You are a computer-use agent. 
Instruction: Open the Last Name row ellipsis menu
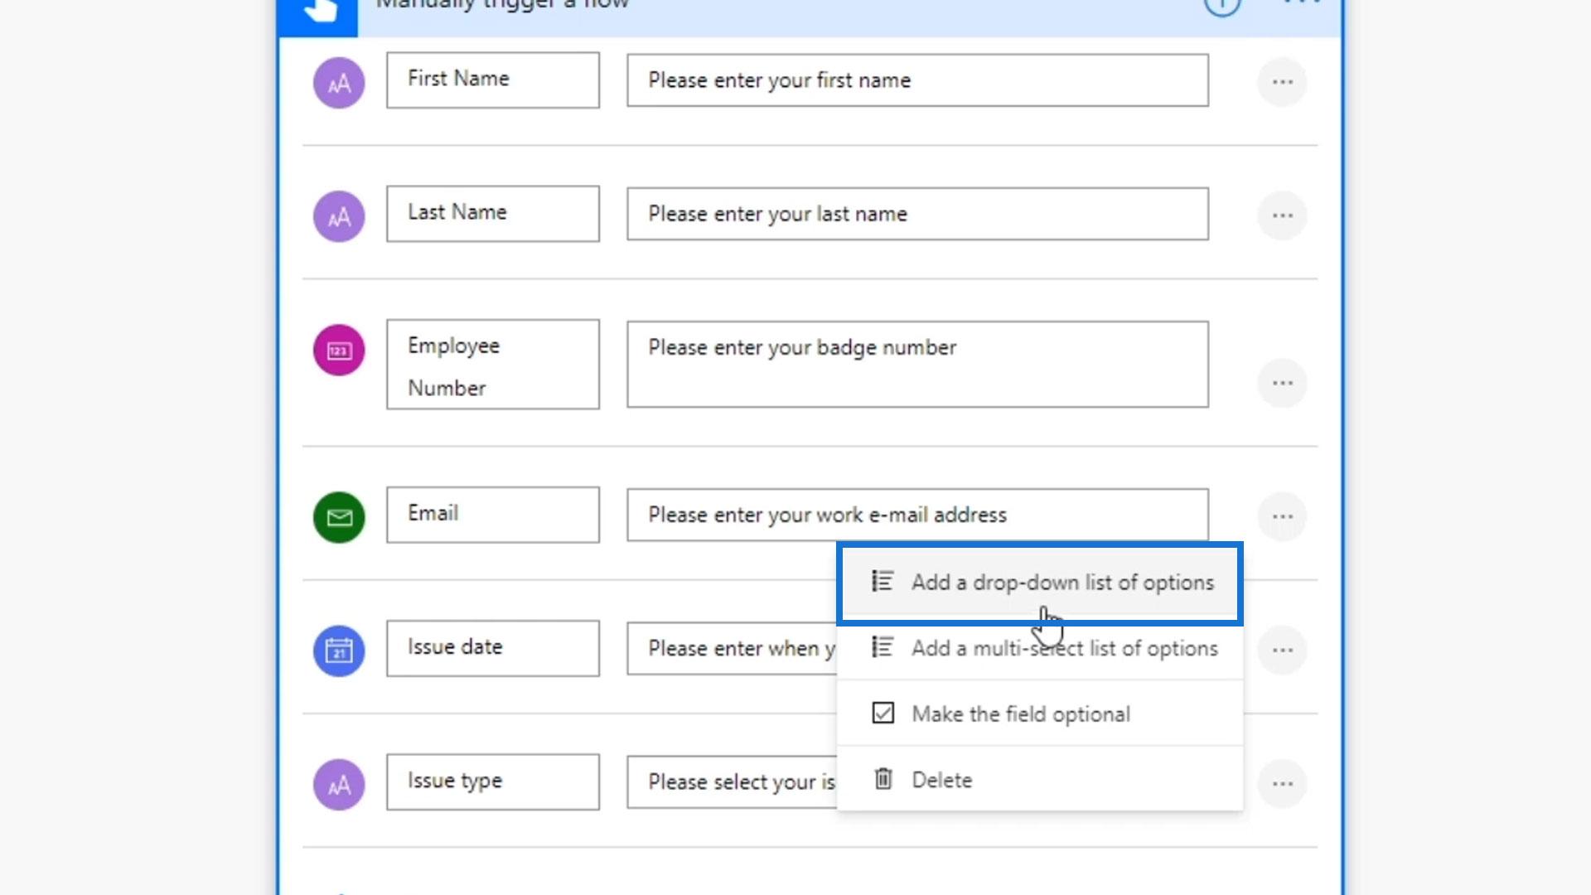tap(1282, 215)
